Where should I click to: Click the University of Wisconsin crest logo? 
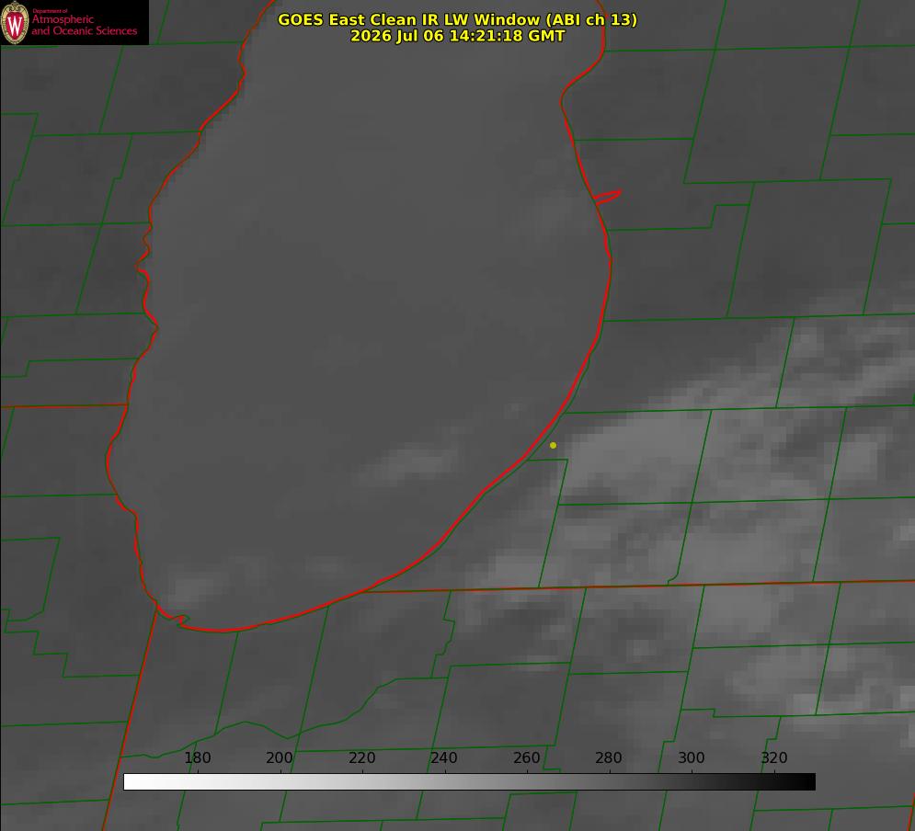[15, 22]
